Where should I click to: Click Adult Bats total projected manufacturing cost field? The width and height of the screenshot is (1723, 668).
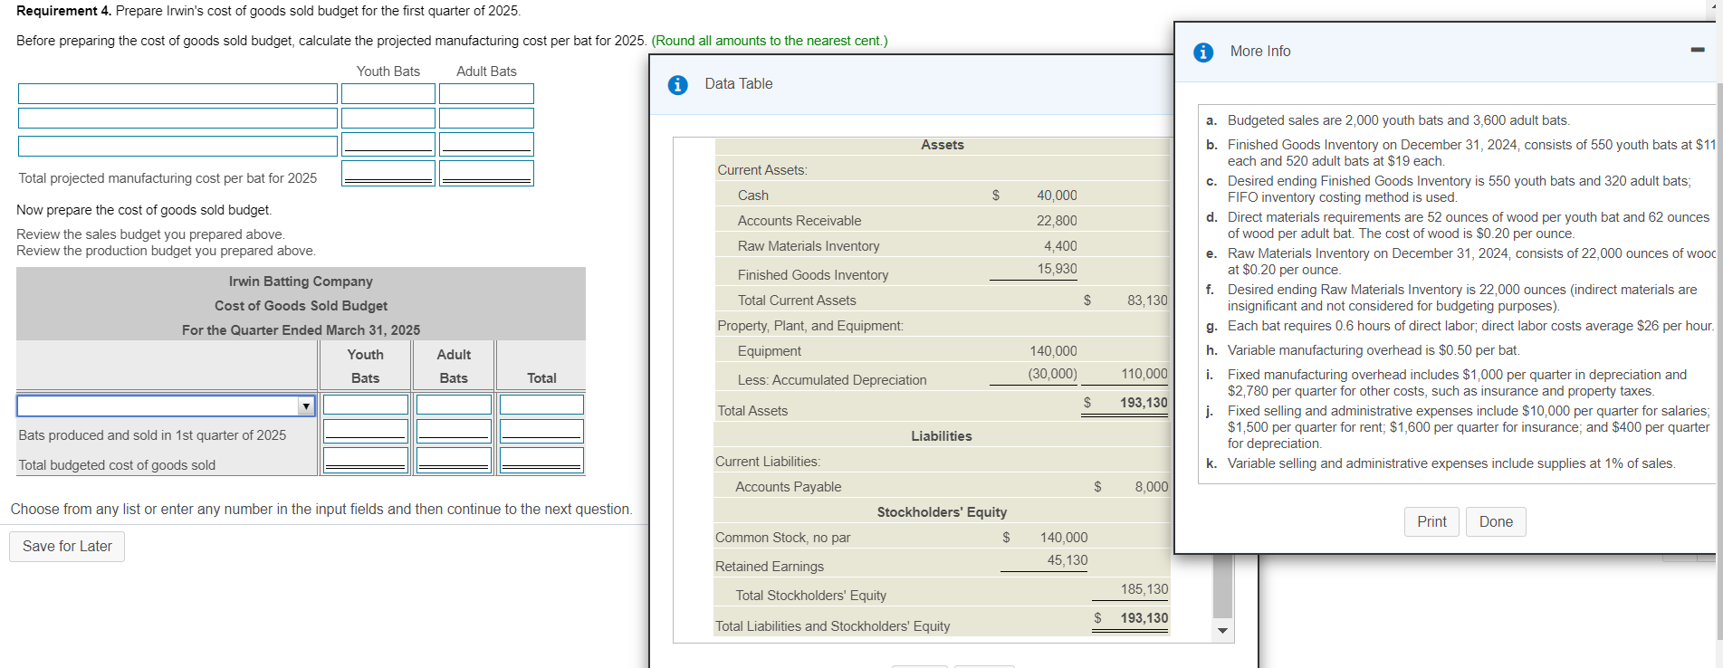point(486,174)
